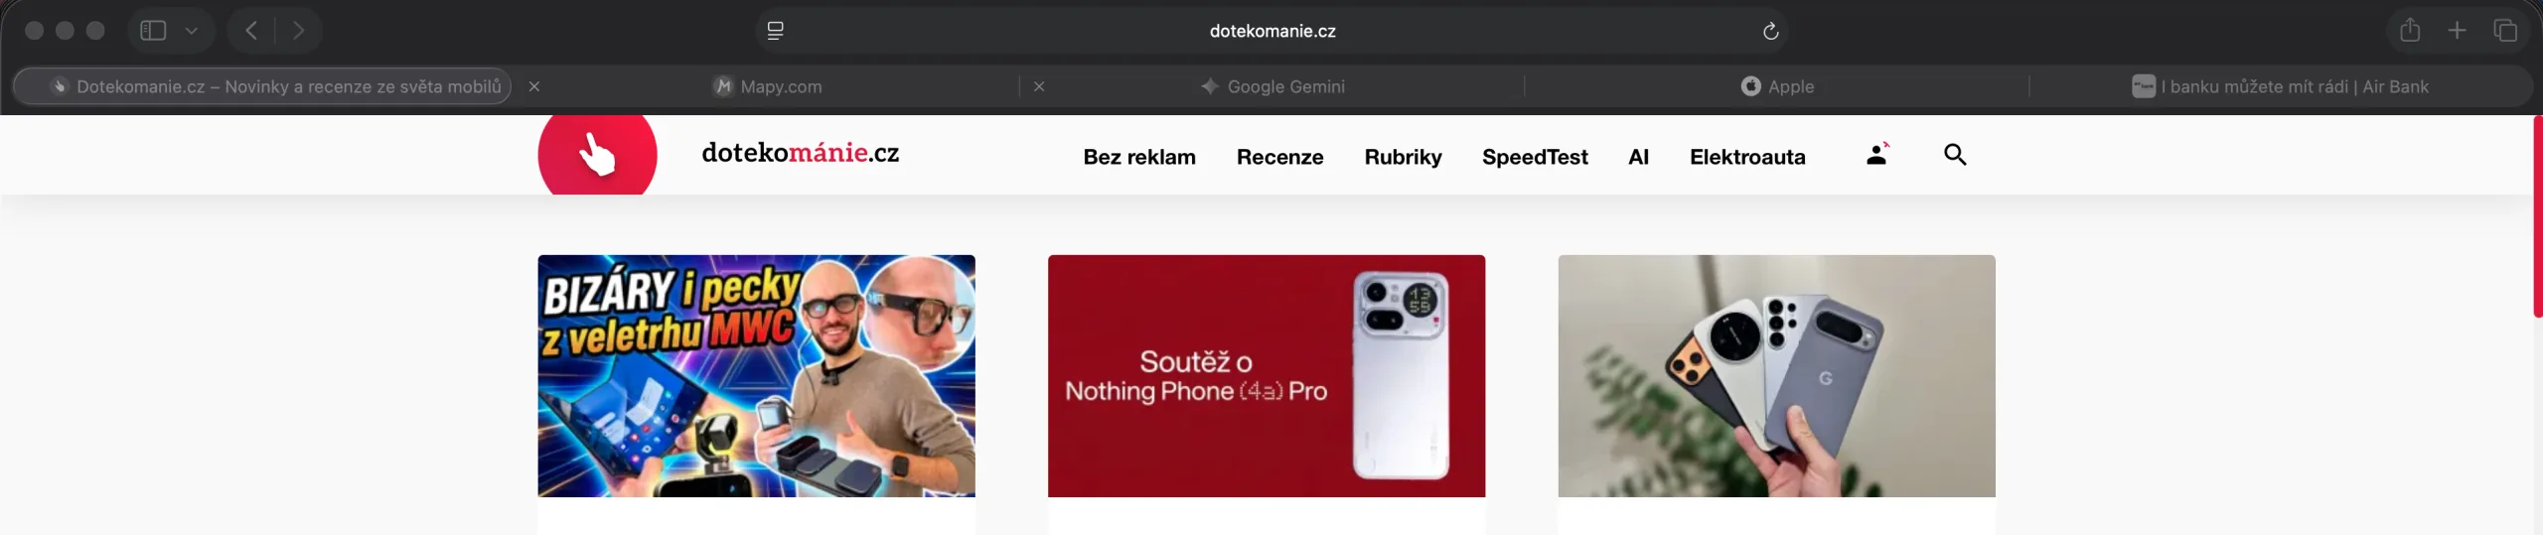Open the user account icon
The width and height of the screenshot is (2543, 535).
[1876, 154]
